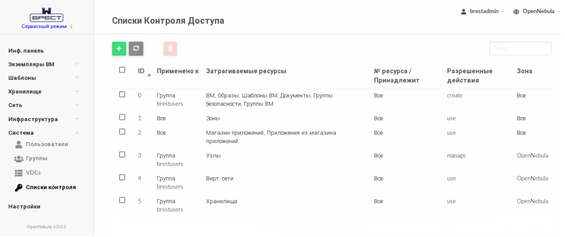Go to Пользователи page
565x237 pixels.
(48, 145)
